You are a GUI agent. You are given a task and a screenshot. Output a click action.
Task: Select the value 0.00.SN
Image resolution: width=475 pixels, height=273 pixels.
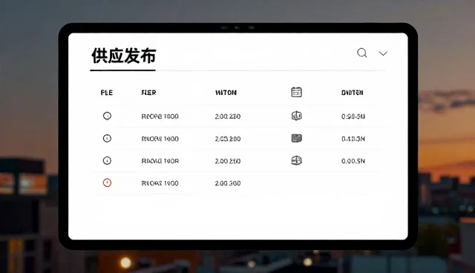click(x=353, y=161)
